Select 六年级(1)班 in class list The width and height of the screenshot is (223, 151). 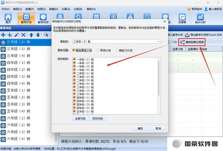coord(26,118)
